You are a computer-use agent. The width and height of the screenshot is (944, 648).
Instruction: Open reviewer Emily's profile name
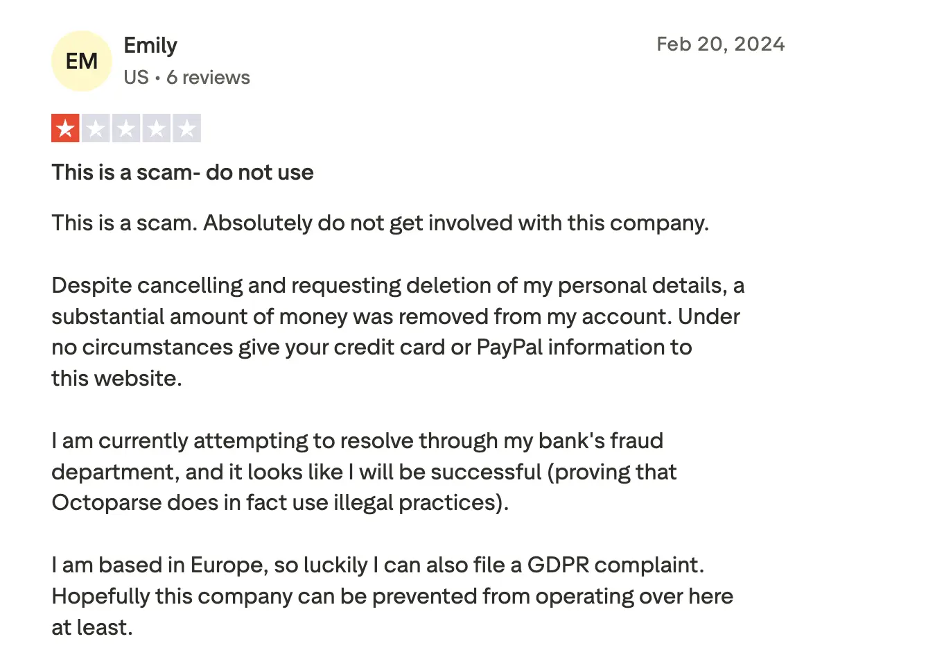point(150,46)
